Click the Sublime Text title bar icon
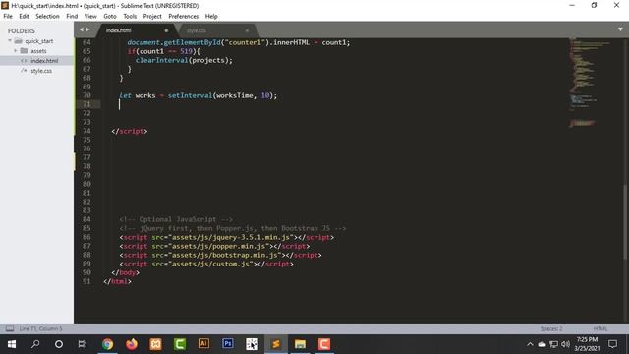629x354 pixels. click(5, 5)
